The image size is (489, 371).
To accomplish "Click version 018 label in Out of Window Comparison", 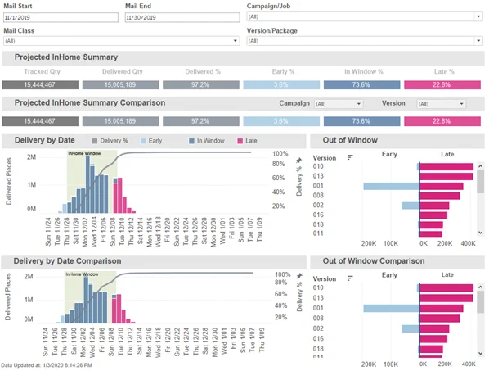I will tap(318, 349).
